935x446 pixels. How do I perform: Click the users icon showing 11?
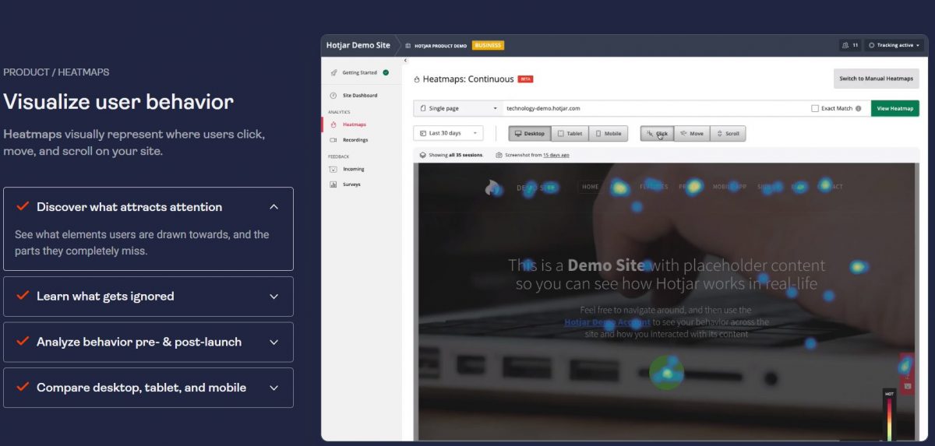coord(846,45)
